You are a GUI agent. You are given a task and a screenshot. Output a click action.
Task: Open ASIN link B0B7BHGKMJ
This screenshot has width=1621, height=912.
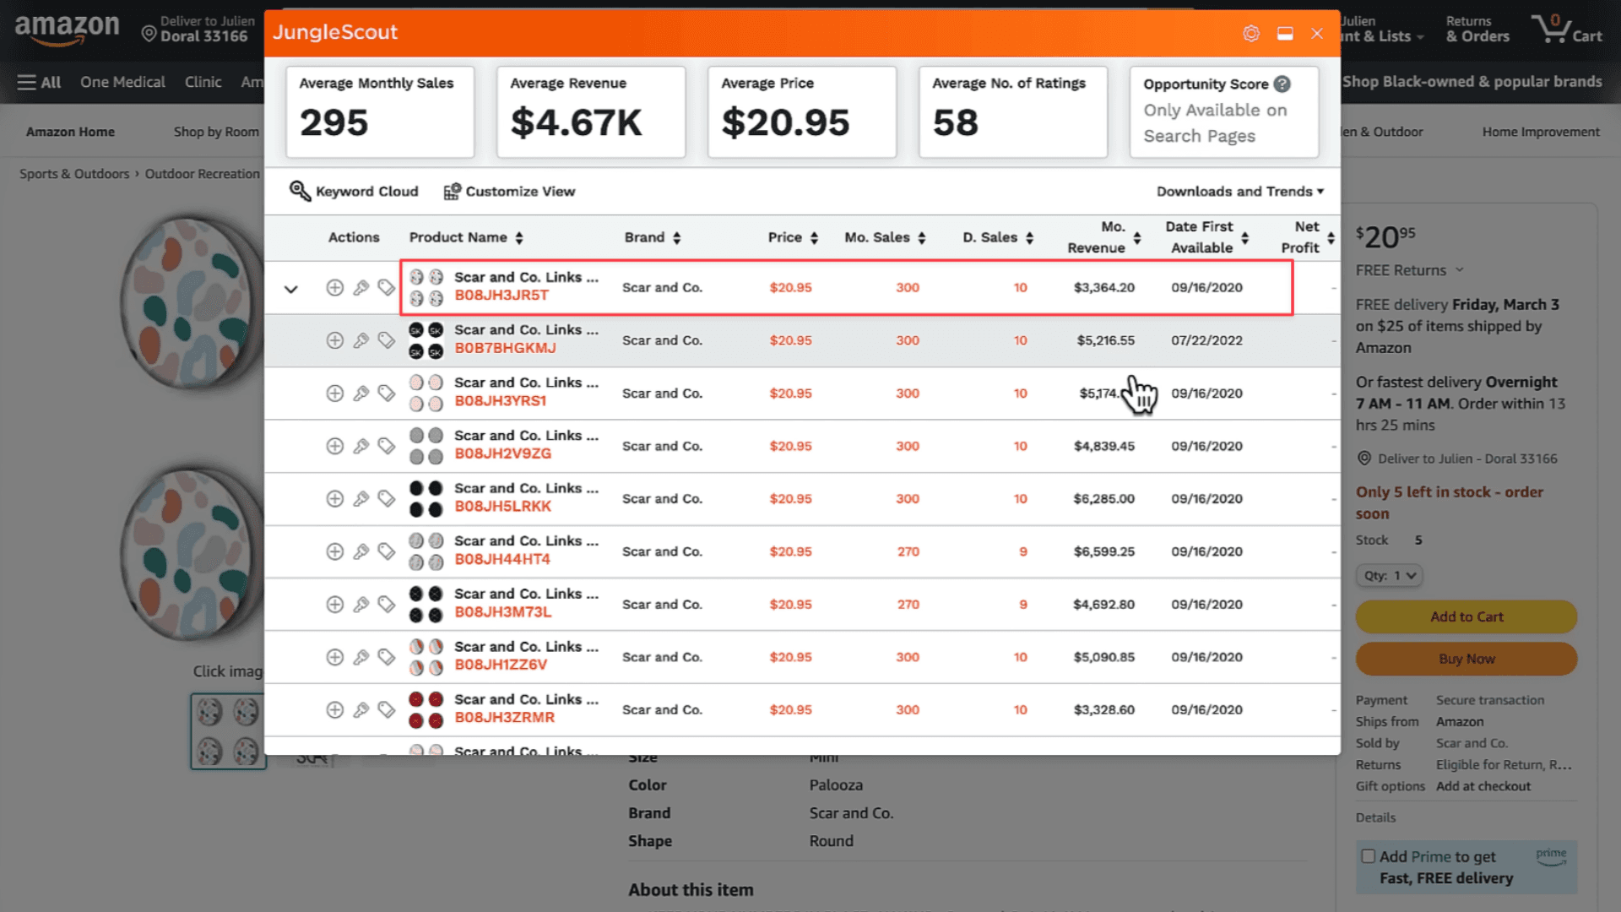pyautogui.click(x=505, y=348)
